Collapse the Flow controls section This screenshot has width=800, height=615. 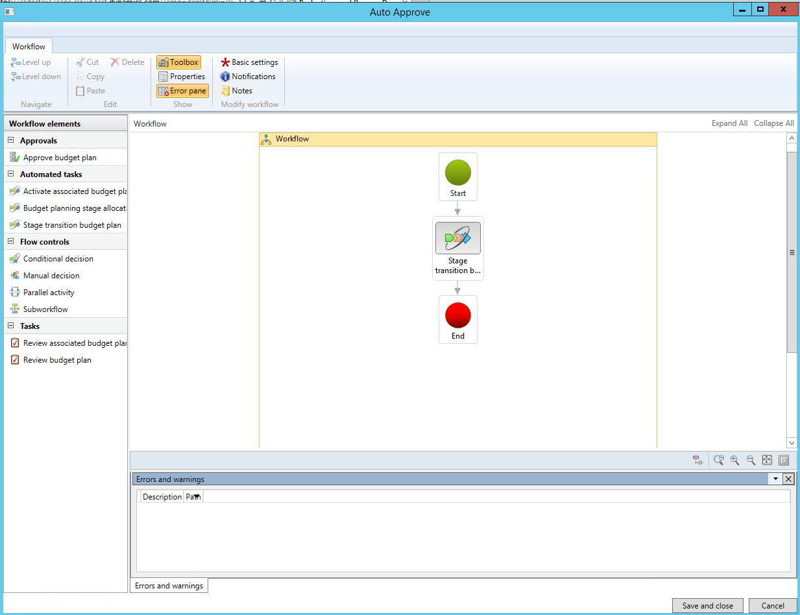coord(11,242)
